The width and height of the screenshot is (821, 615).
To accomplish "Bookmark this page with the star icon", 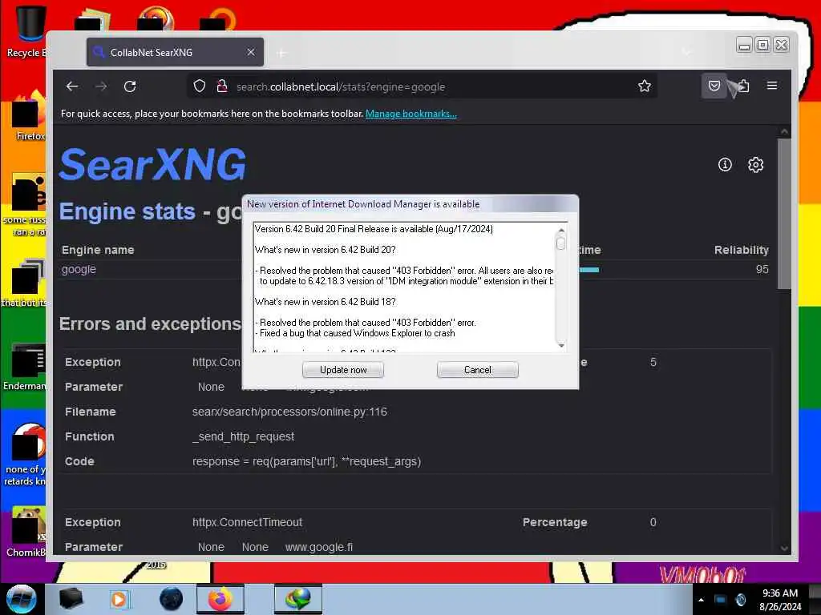I will tap(645, 86).
